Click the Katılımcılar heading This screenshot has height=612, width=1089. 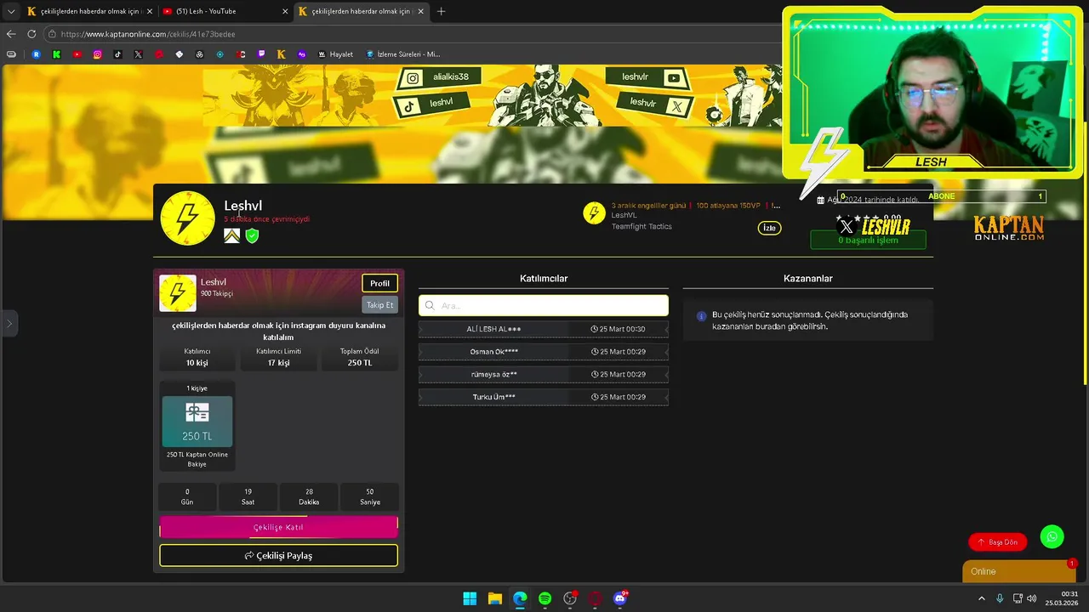tap(544, 279)
